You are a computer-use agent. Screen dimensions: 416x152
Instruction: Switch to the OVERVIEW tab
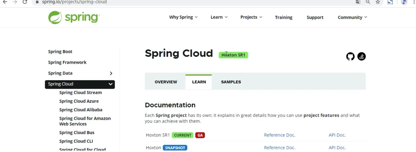pyautogui.click(x=166, y=82)
